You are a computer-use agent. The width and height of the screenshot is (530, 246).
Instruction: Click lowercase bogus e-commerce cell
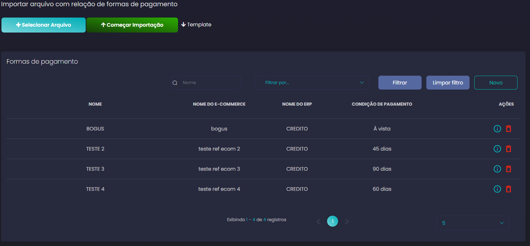pyautogui.click(x=219, y=129)
